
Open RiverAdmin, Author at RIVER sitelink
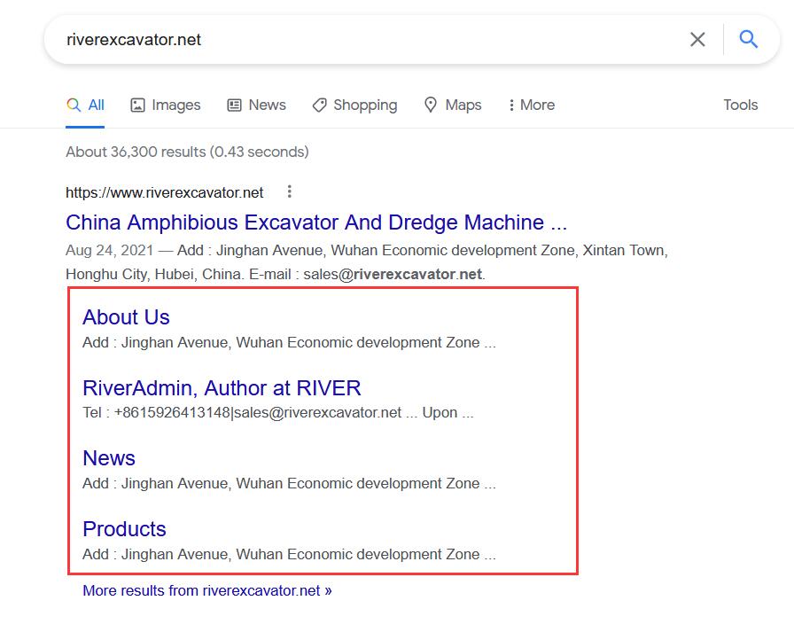click(222, 388)
